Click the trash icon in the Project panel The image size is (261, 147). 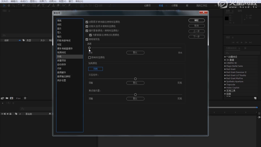(25, 98)
